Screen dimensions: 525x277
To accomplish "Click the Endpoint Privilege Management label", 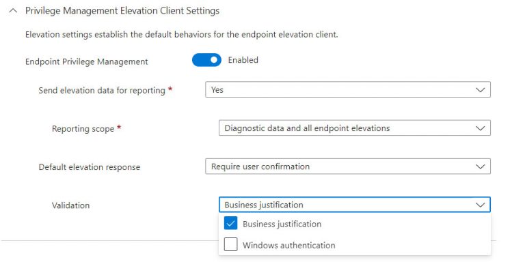I will click(86, 61).
